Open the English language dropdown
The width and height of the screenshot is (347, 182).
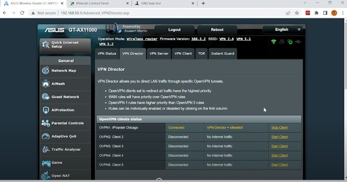pos(283,30)
